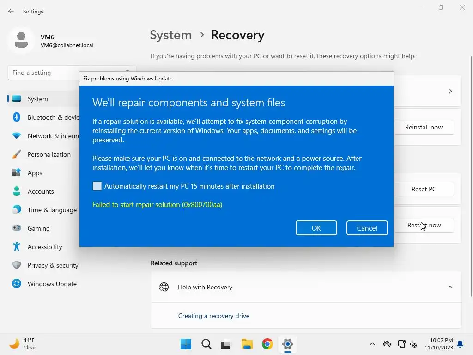Click the cloud sync-off tray icon
473x355 pixels.
coord(387,344)
